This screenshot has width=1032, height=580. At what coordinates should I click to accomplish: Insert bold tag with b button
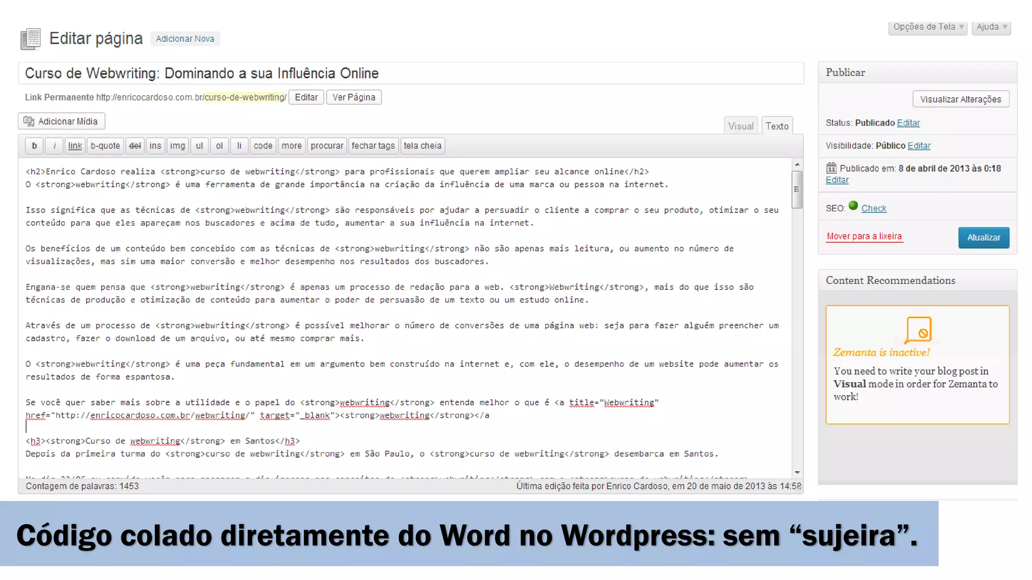point(34,146)
